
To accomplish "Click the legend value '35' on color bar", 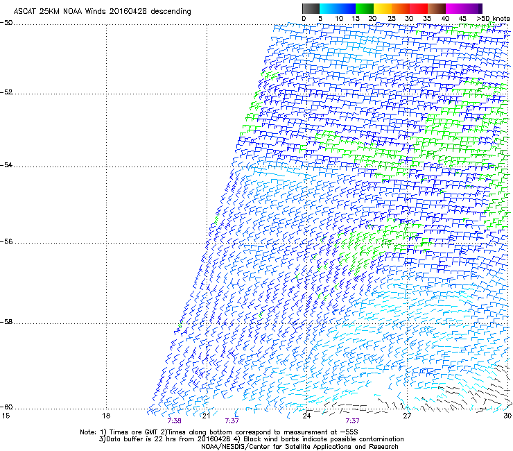I will coord(426,19).
